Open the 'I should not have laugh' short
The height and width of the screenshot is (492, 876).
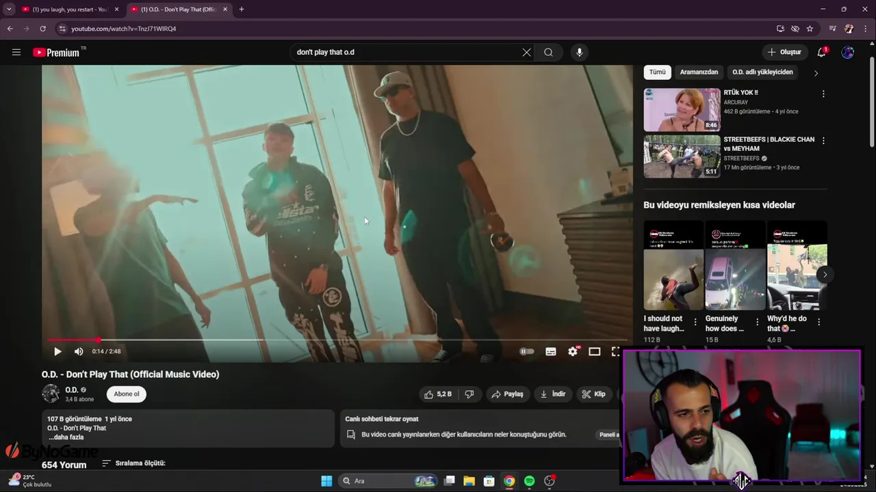tap(673, 265)
